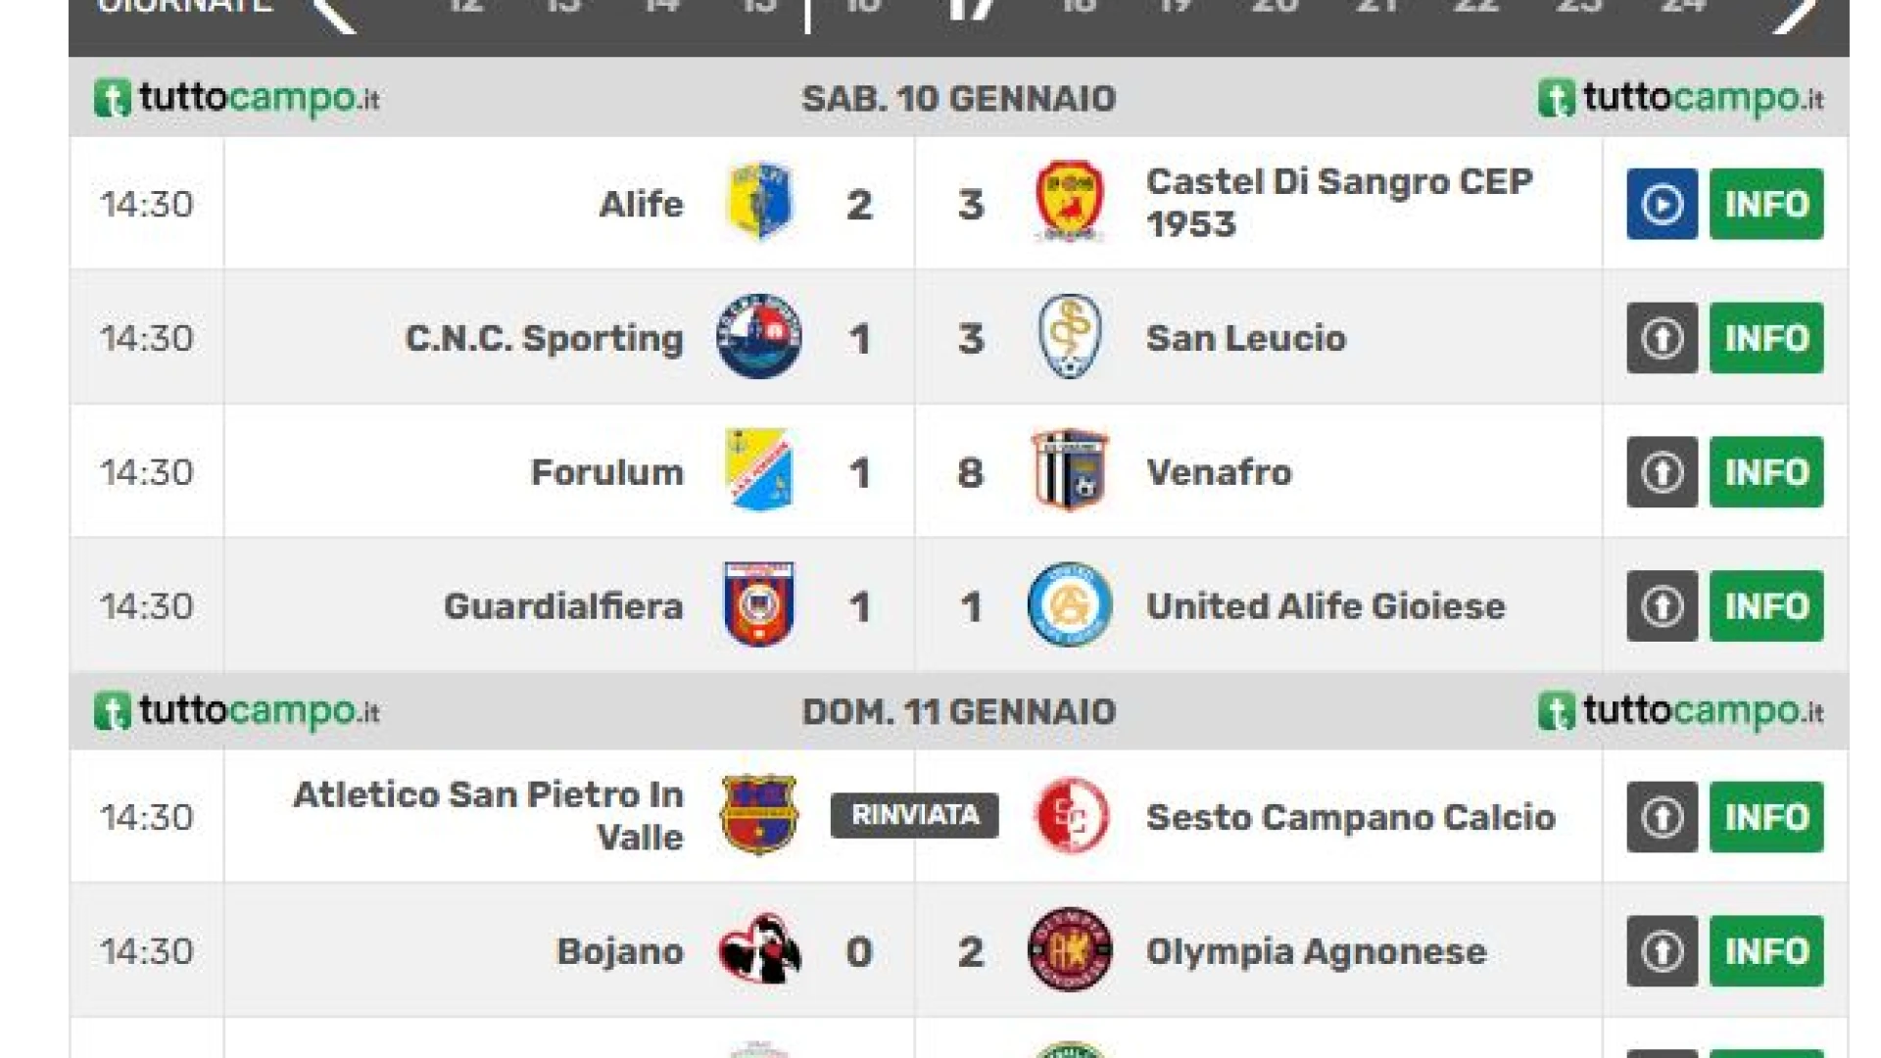Click the Olympia Agnonese team badge
The width and height of the screenshot is (1881, 1058).
pos(1070,949)
